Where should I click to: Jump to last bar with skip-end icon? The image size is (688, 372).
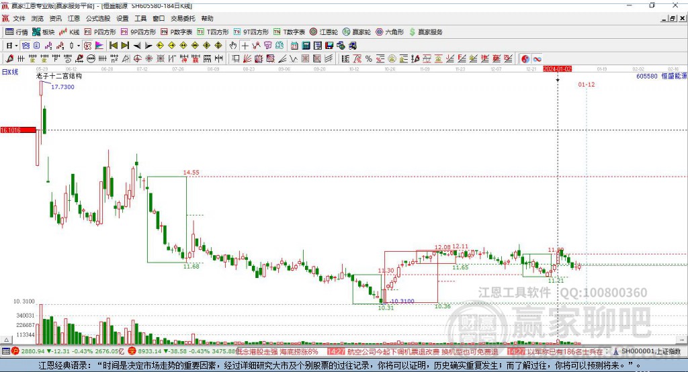[x=125, y=46]
